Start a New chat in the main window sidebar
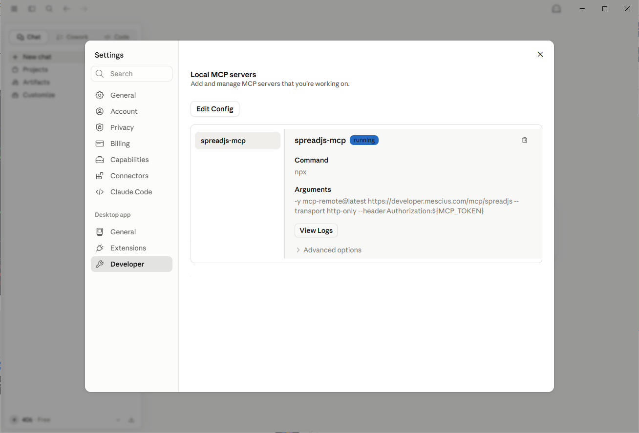This screenshot has height=433, width=639. 48,57
